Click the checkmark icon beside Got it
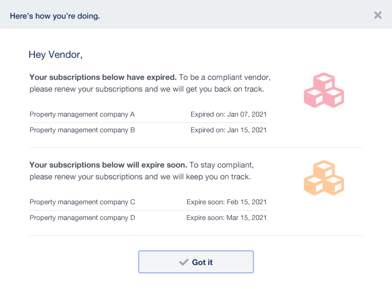 (184, 262)
